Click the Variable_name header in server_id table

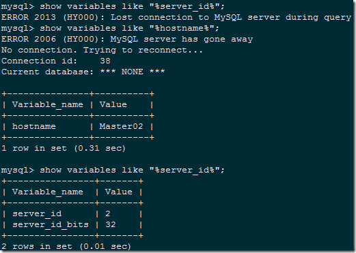point(48,192)
